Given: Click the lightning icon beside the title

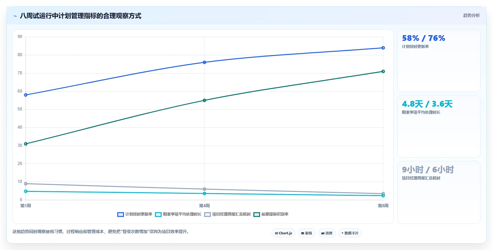Looking at the screenshot, I should tap(15, 16).
